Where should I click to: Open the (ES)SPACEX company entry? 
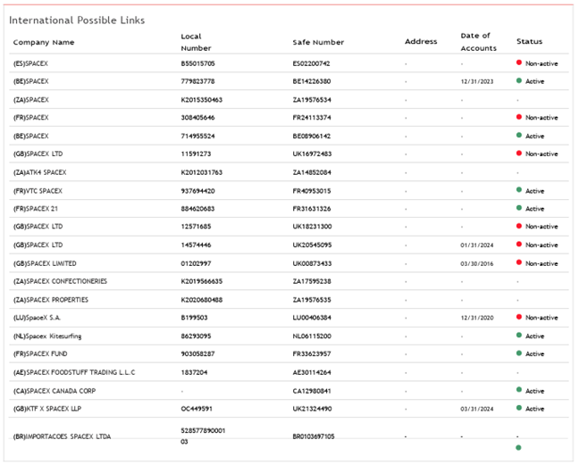point(30,63)
